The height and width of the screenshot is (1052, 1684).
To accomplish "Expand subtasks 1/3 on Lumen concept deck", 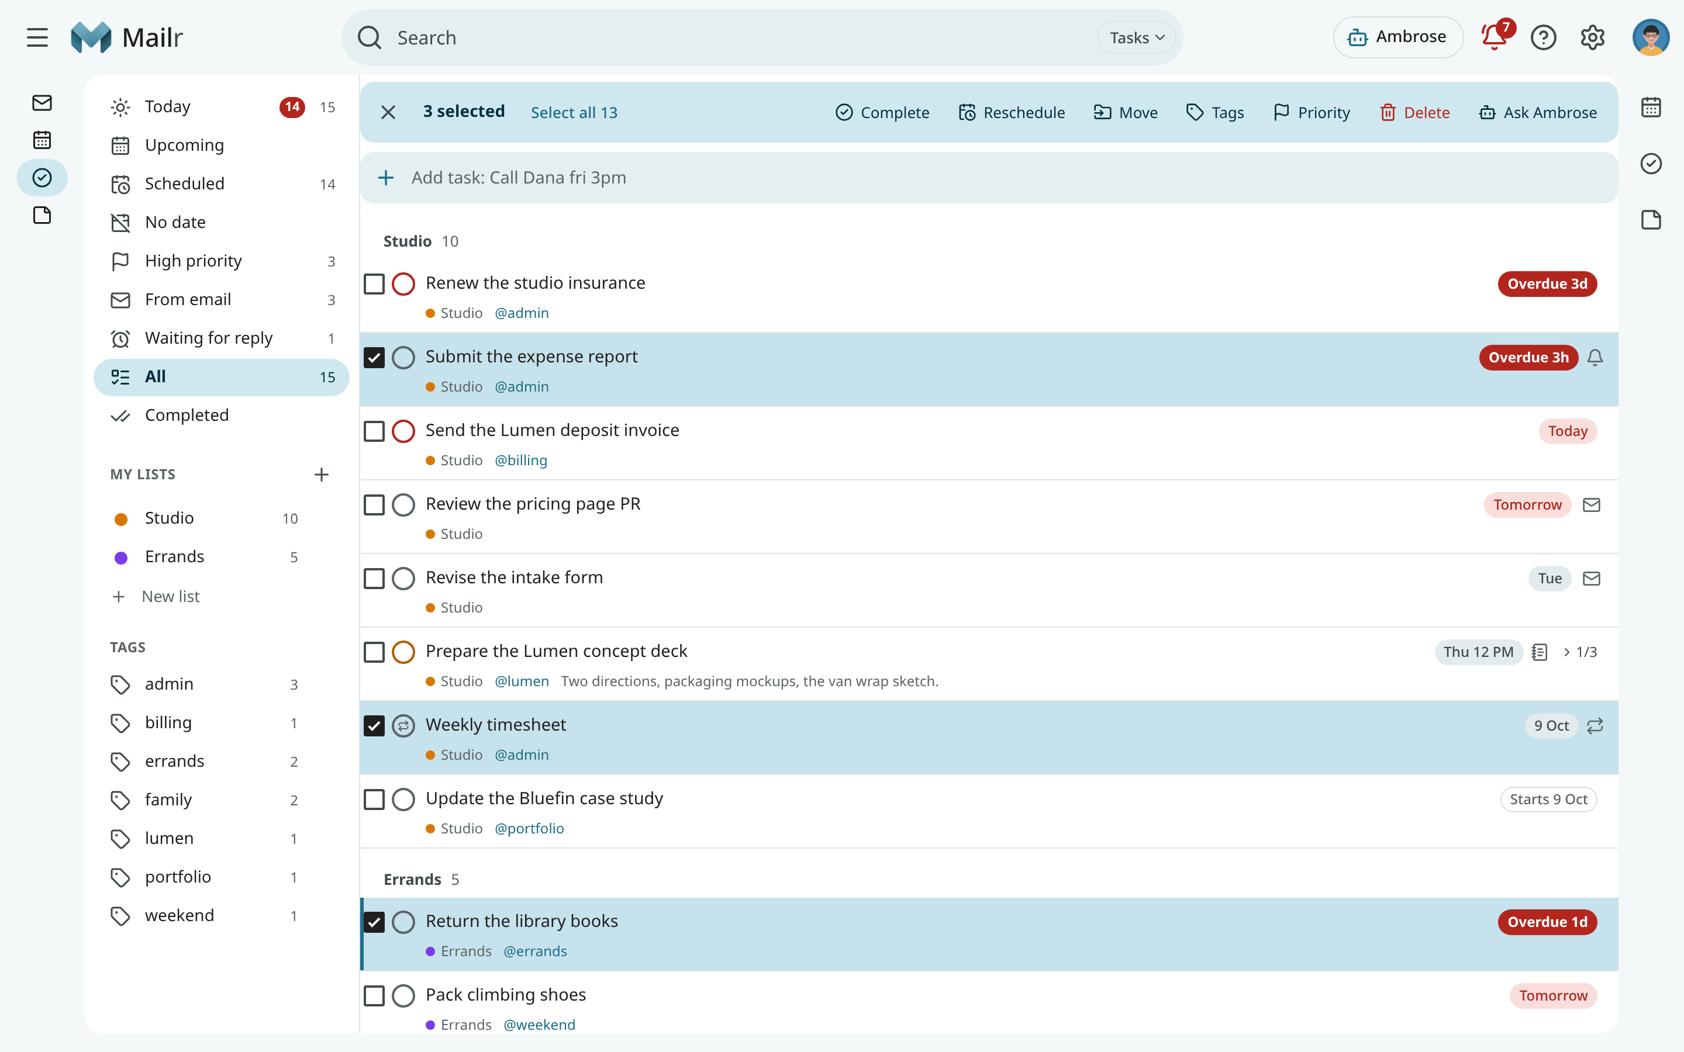I will 1579,652.
